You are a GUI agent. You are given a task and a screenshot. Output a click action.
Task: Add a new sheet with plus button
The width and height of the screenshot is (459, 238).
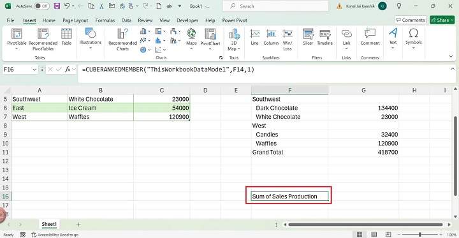78,225
